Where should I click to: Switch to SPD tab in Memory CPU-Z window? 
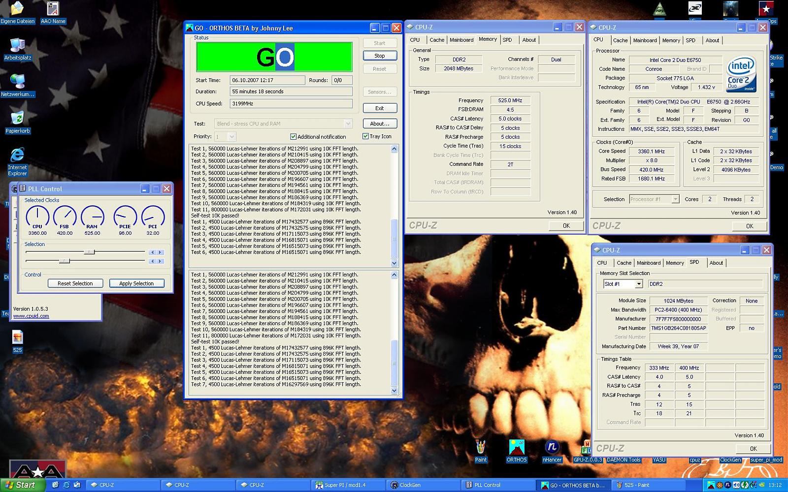(x=507, y=40)
